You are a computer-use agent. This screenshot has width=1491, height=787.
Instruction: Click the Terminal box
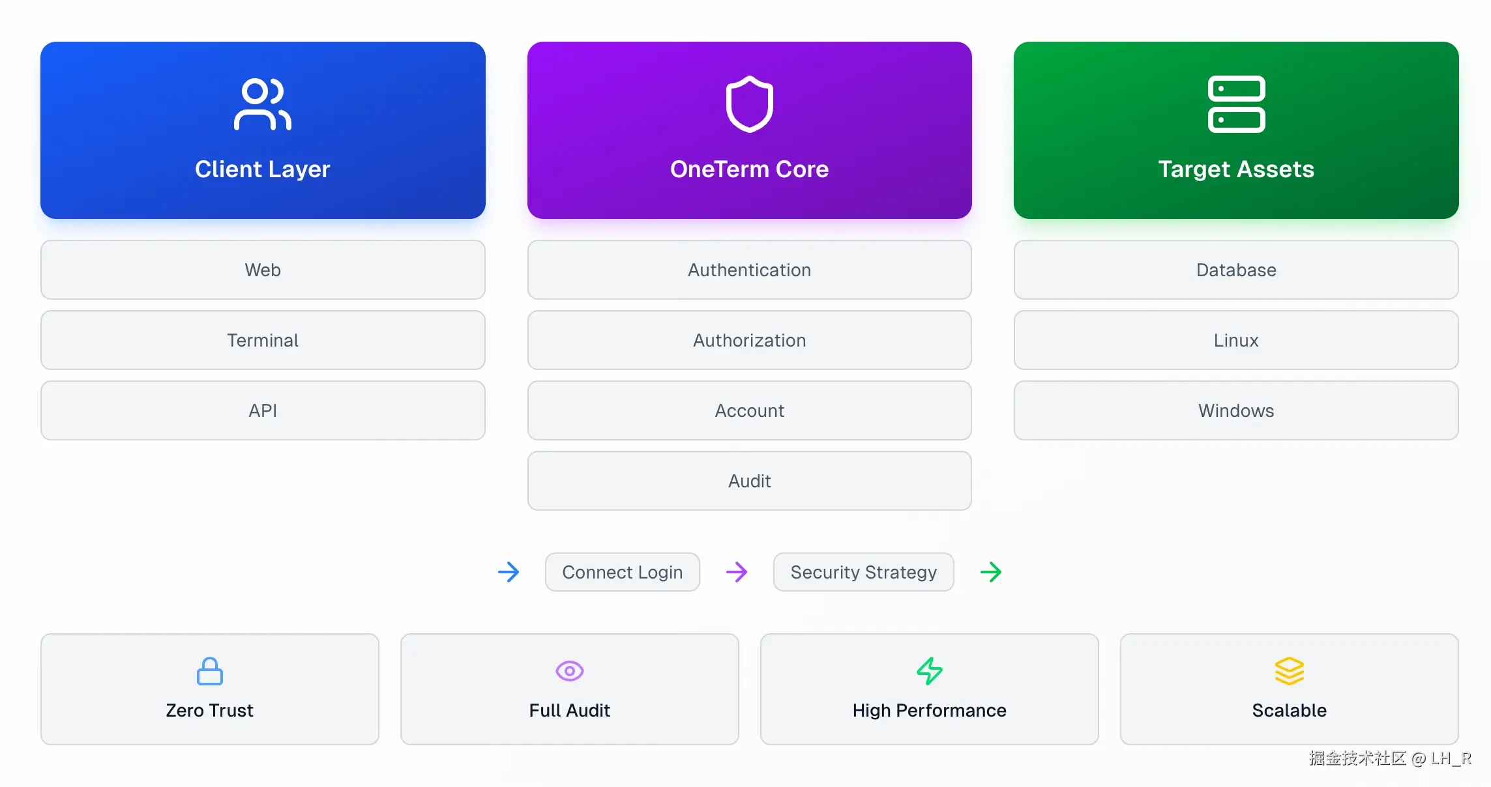(x=263, y=340)
